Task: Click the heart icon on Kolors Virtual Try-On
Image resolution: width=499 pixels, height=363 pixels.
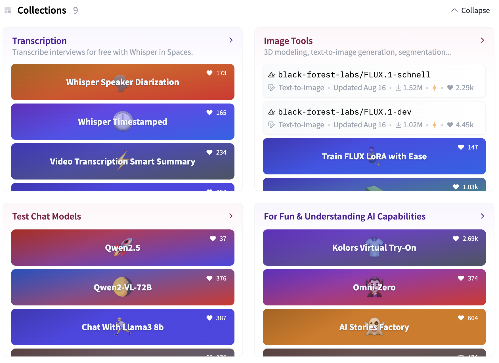Action: tap(456, 239)
